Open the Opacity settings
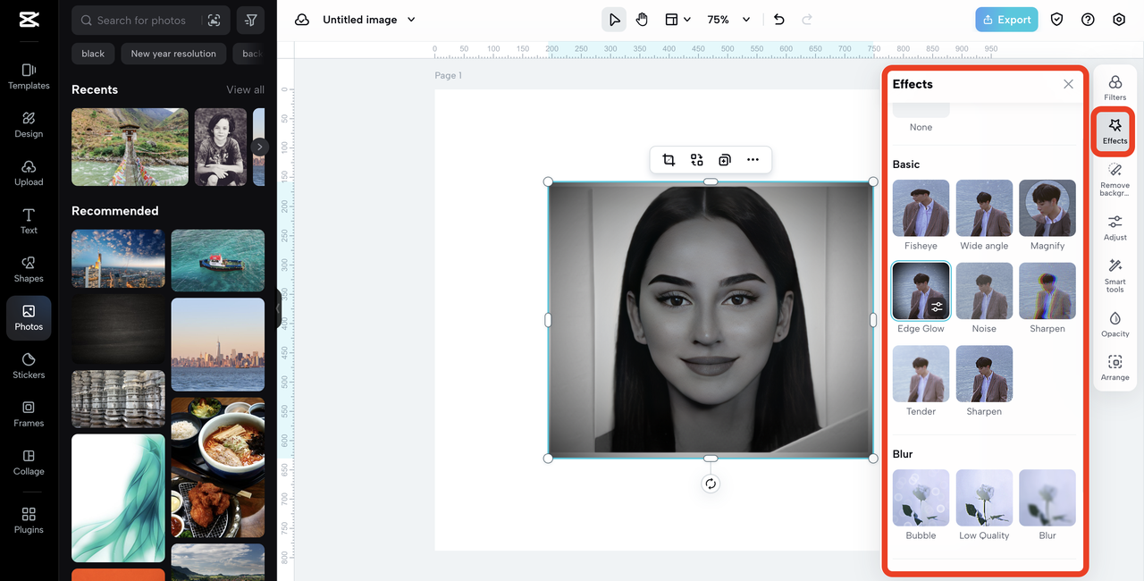1144x581 pixels. click(1115, 324)
